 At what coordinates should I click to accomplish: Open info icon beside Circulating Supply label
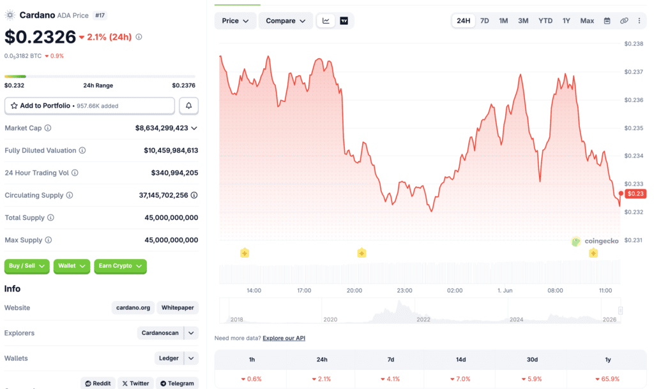pos(70,195)
